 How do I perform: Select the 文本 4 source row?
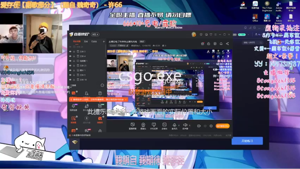pyautogui.click(x=87, y=56)
